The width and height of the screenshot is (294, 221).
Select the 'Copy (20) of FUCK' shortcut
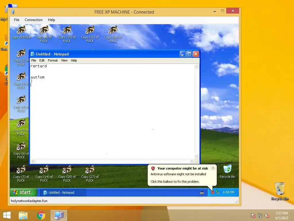coord(67,174)
